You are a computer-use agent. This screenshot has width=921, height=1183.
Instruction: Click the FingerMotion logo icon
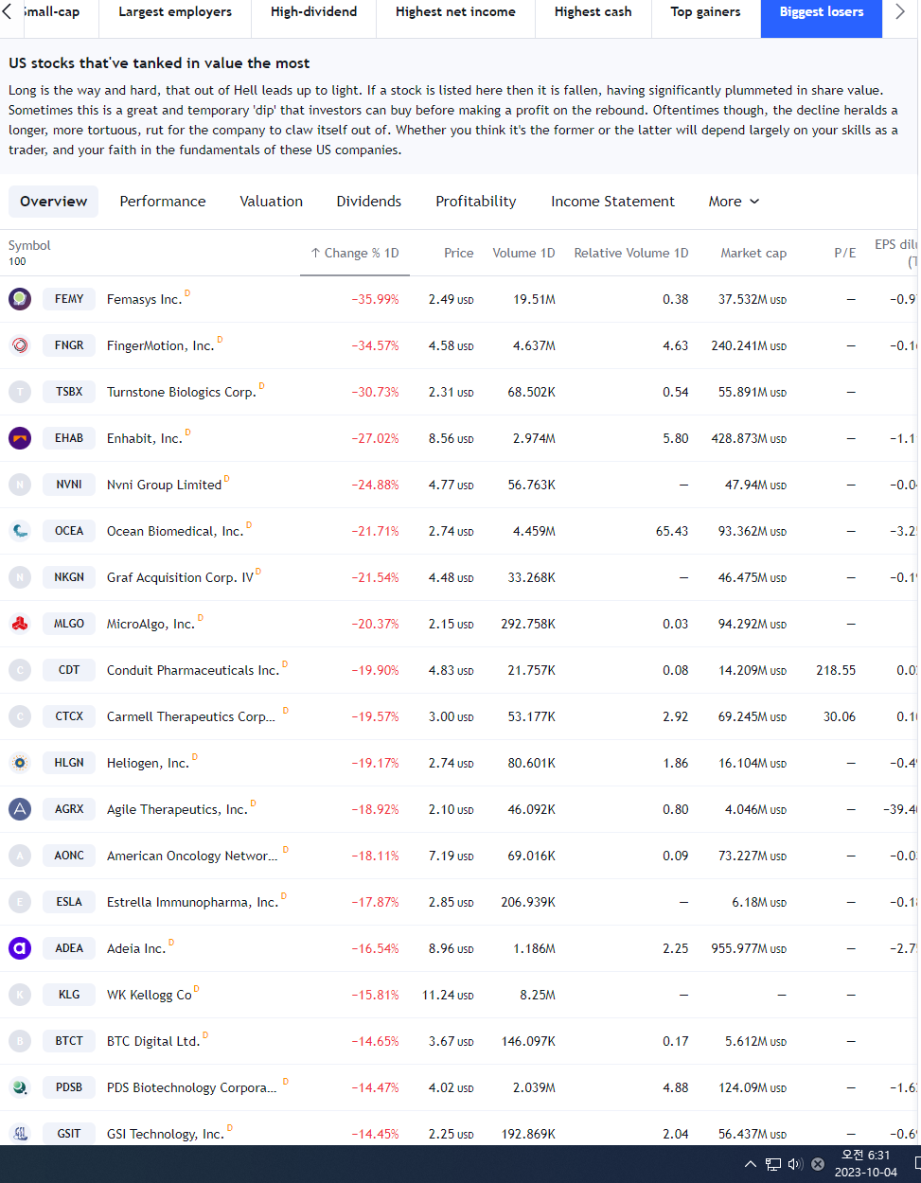click(x=20, y=345)
